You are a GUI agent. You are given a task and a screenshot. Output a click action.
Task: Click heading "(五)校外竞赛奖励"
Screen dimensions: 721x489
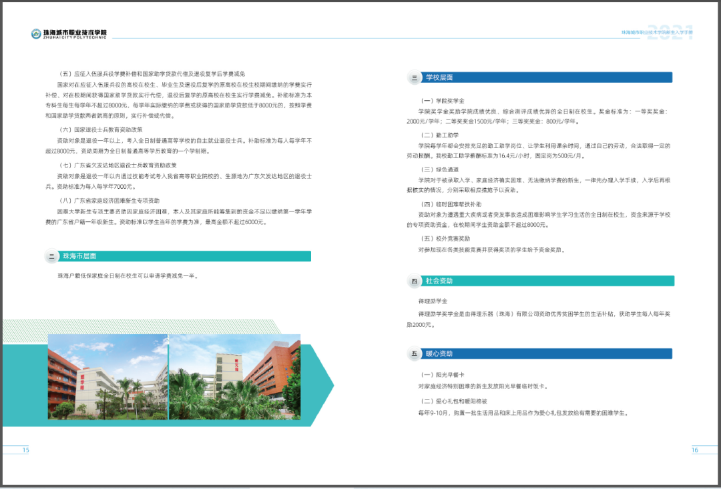[446, 239]
